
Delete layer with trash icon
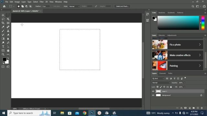click(x=202, y=108)
